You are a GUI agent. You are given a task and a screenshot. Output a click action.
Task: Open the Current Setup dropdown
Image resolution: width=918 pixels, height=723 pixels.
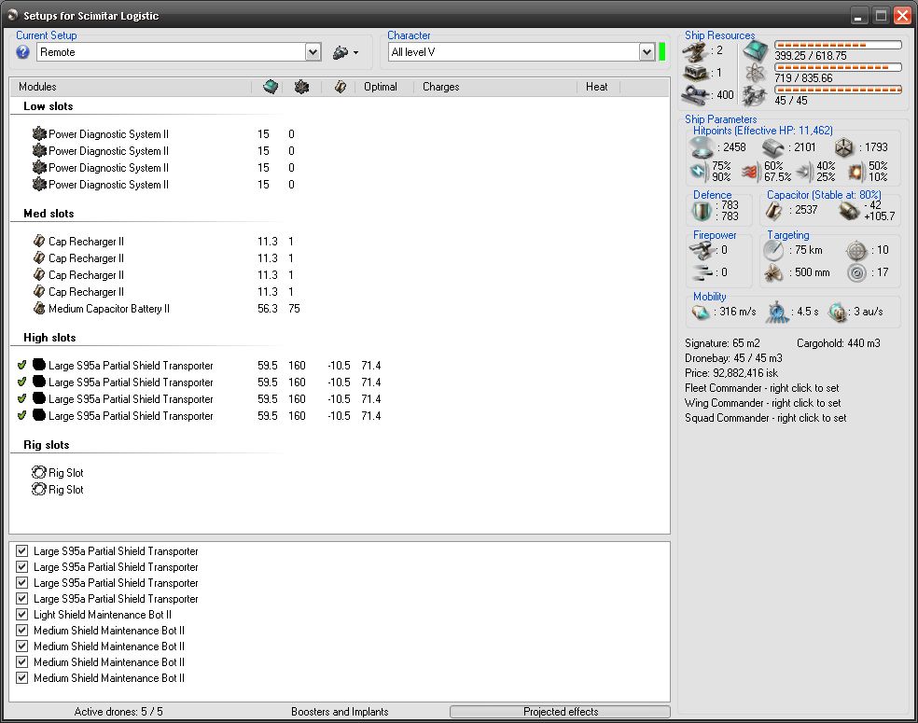coord(313,52)
